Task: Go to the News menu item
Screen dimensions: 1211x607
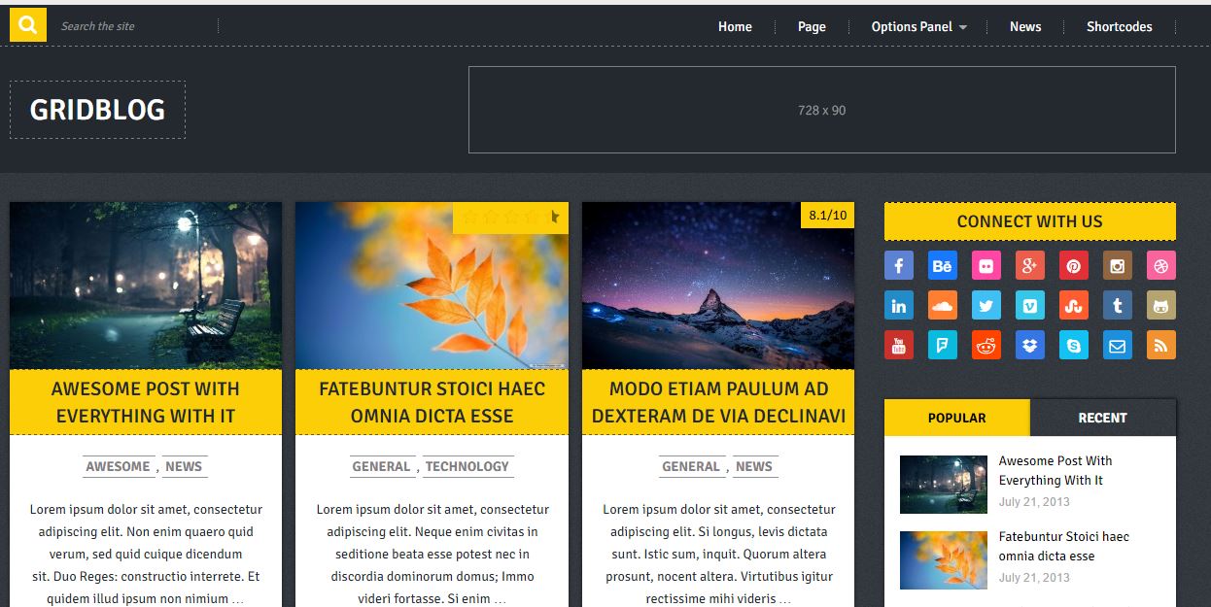Action: tap(1024, 26)
